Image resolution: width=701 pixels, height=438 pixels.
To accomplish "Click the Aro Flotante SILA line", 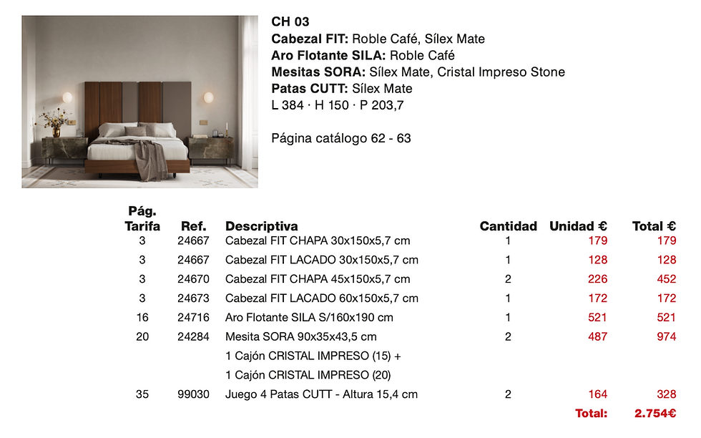I will (363, 56).
